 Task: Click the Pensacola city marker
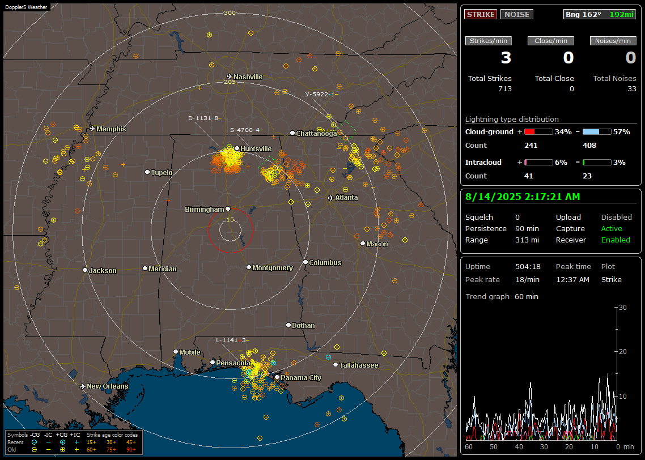click(213, 363)
